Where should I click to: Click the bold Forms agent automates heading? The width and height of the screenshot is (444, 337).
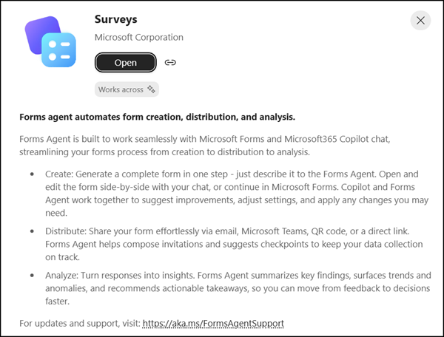click(x=157, y=117)
